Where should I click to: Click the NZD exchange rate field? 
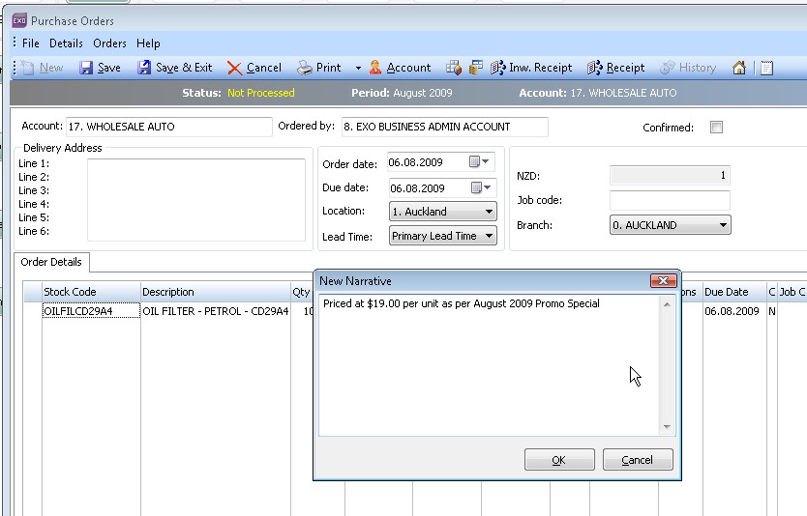click(x=670, y=175)
